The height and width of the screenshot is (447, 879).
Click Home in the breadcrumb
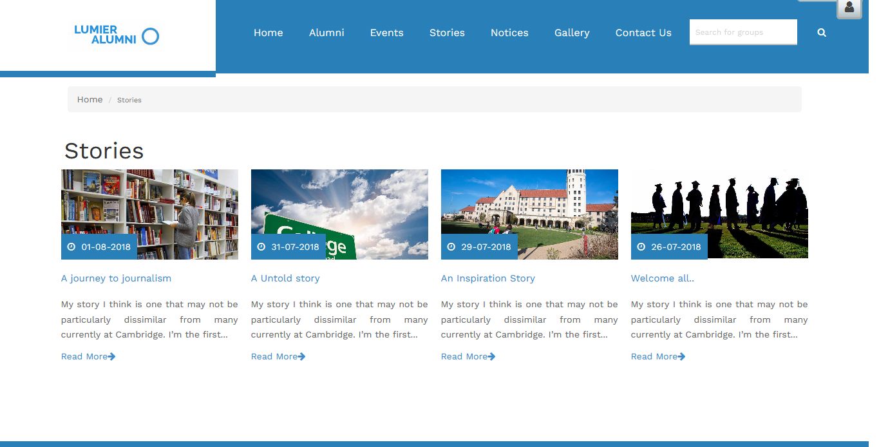(90, 99)
